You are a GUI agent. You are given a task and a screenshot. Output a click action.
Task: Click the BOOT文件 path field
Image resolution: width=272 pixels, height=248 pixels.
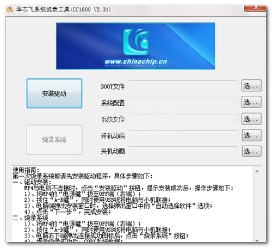coord(183,86)
